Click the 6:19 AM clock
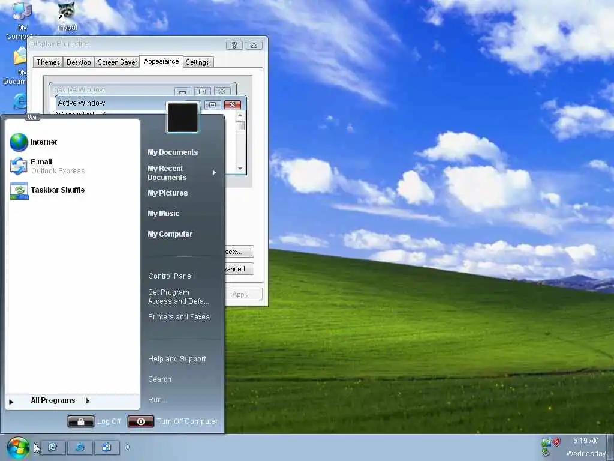Screen dimensions: 614x461 (586, 441)
